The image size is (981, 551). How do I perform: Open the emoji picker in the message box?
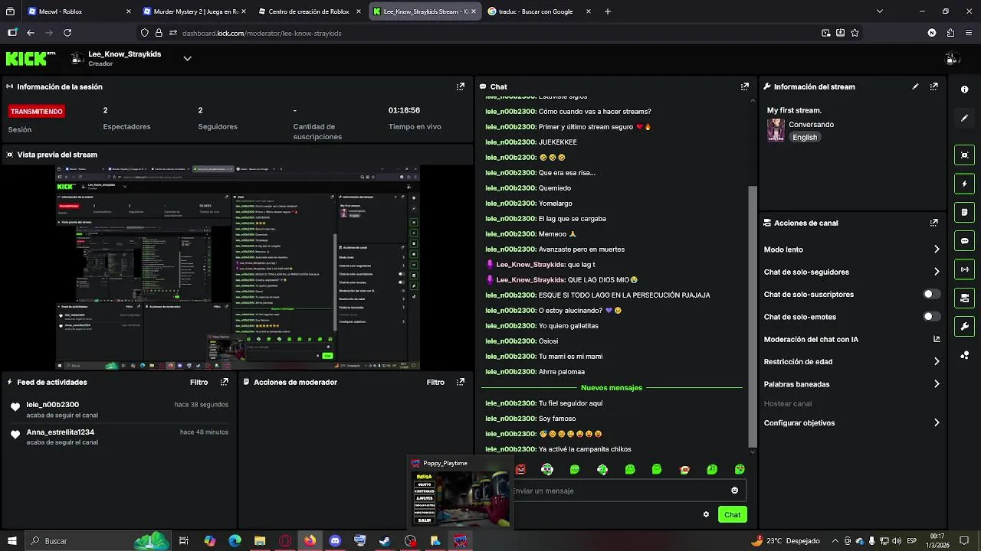pos(734,491)
